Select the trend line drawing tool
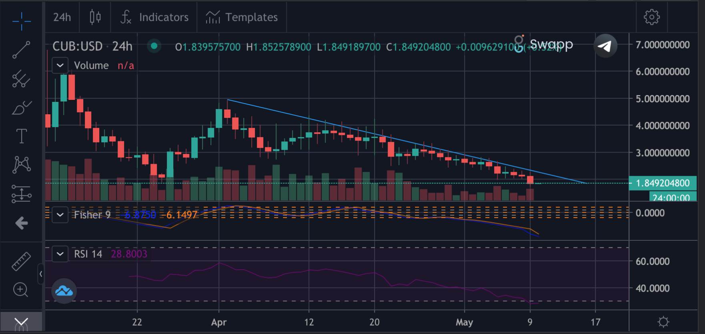 21,50
